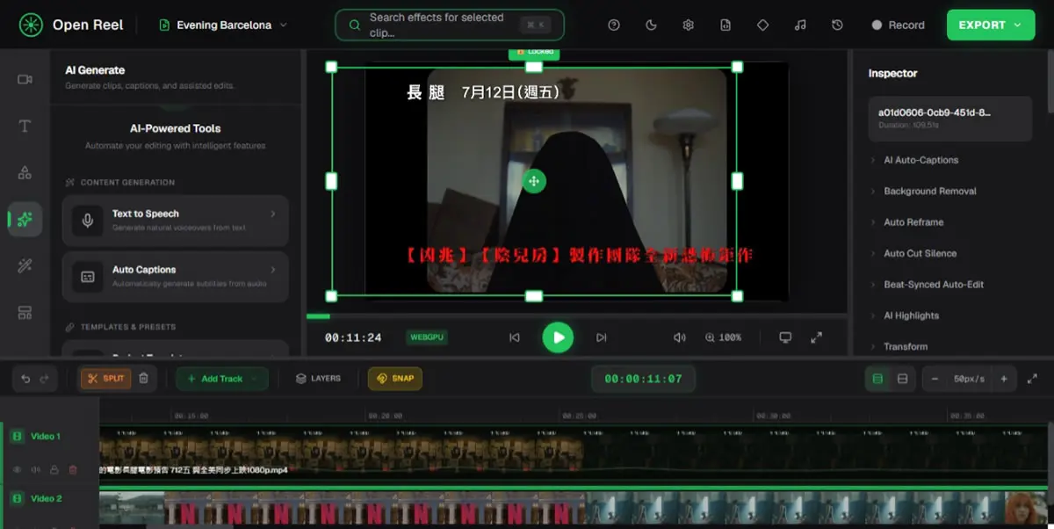Viewport: 1054px width, 529px height.
Task: Open the music note audio icon
Action: point(800,25)
